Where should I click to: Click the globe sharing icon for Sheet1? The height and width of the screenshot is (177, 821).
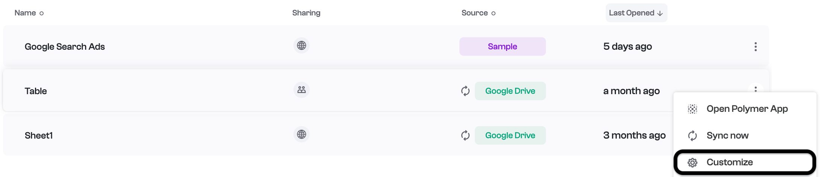tap(301, 134)
